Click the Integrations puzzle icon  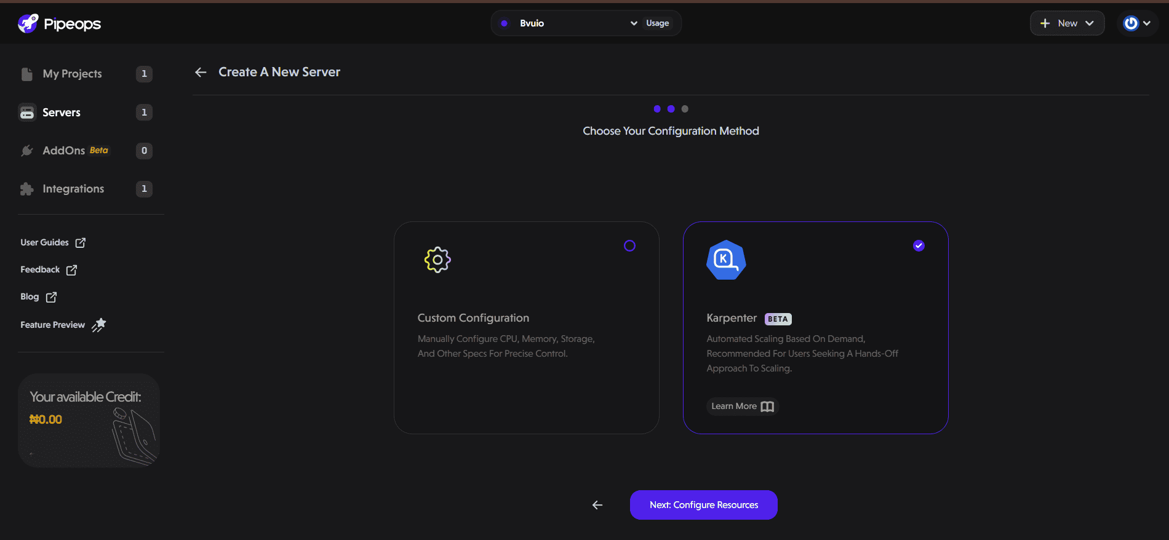27,189
